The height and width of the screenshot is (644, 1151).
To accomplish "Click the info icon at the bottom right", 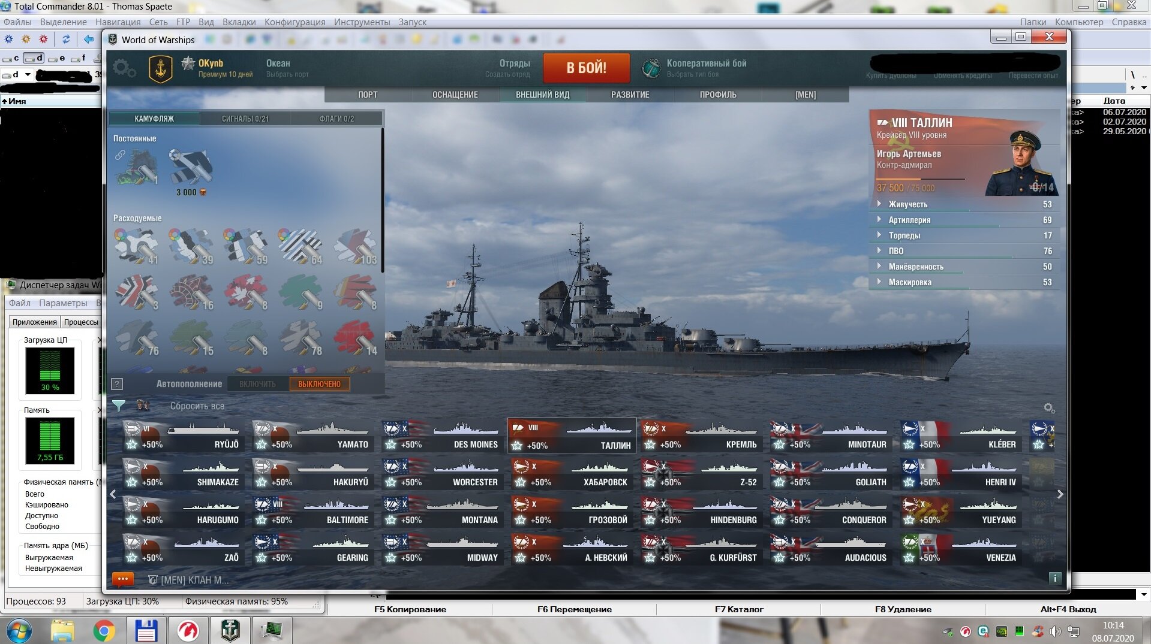I will pyautogui.click(x=1054, y=578).
